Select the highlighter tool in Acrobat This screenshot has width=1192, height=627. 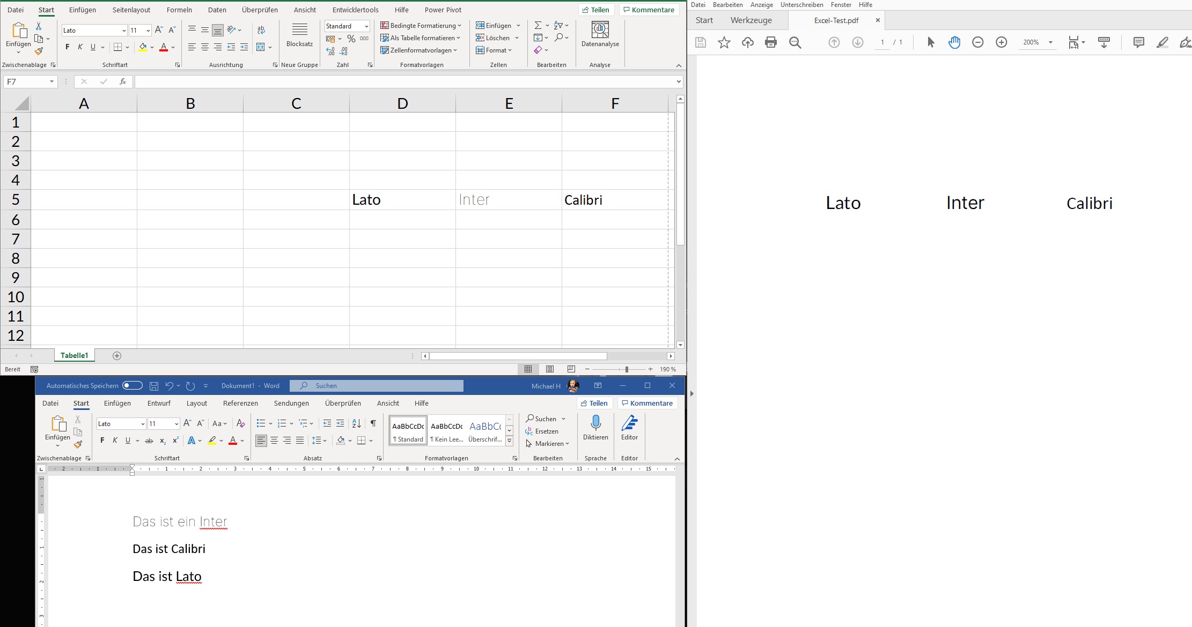coord(1162,42)
